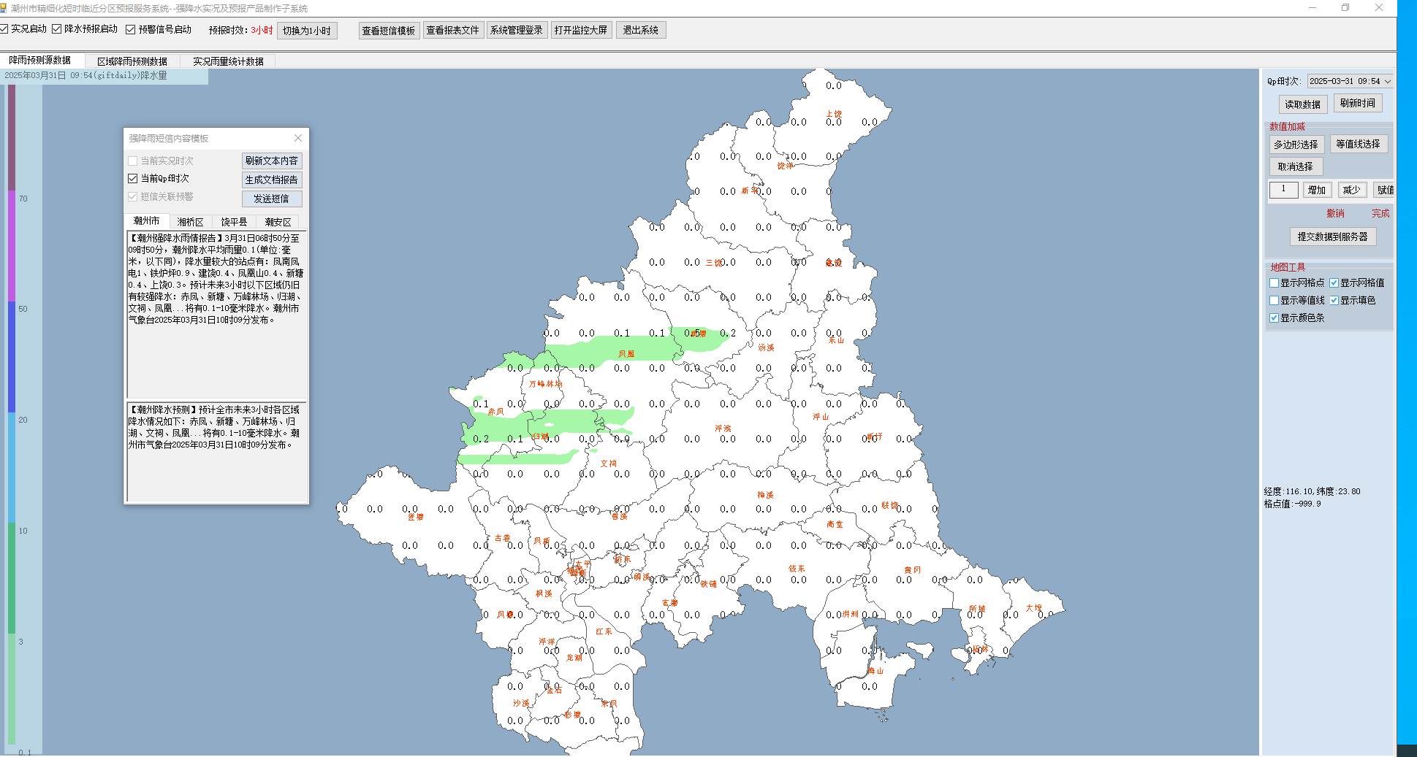Open the 实况雨量统计数据 tab
The image size is (1417, 757).
(x=228, y=61)
